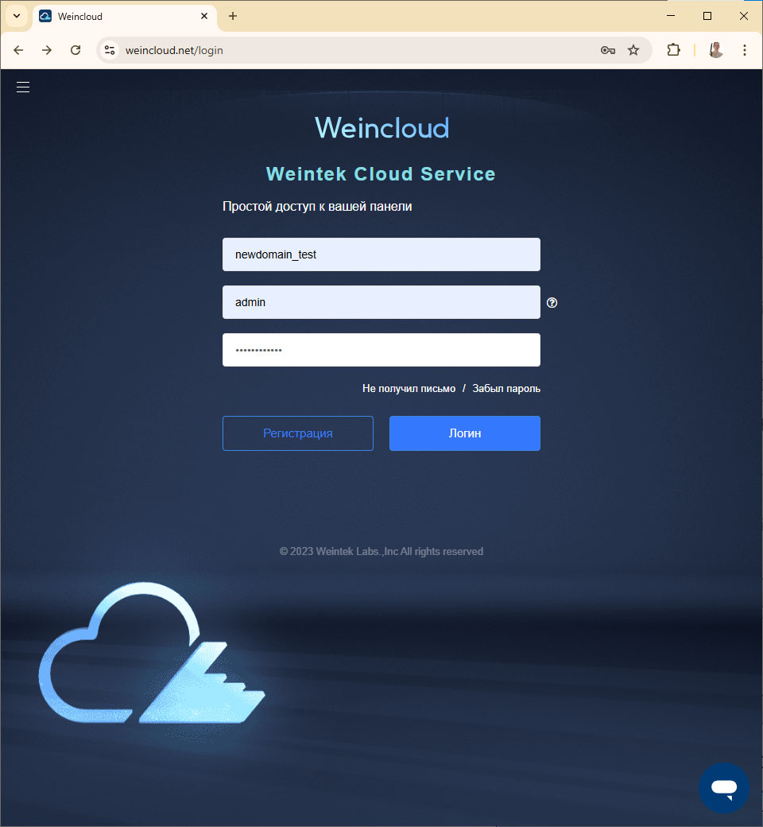Expand the tab search dropdown arrow
Viewport: 763px width, 827px height.
click(x=16, y=16)
